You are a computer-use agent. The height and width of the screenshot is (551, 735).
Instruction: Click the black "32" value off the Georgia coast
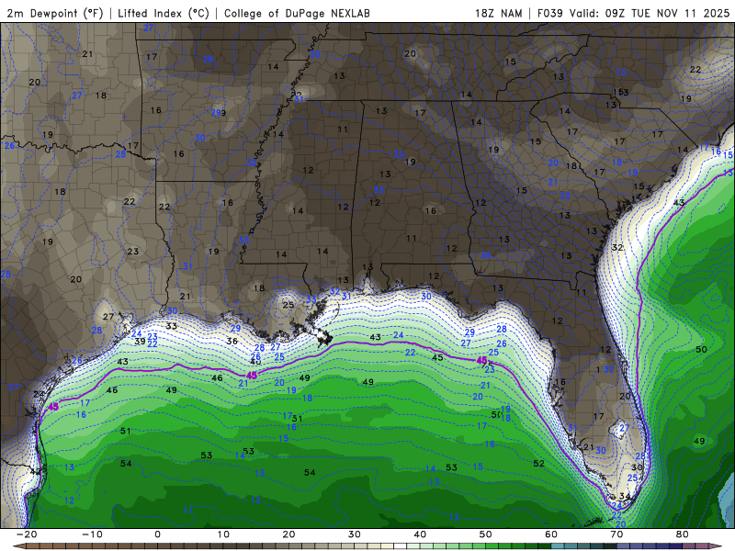pos(617,247)
